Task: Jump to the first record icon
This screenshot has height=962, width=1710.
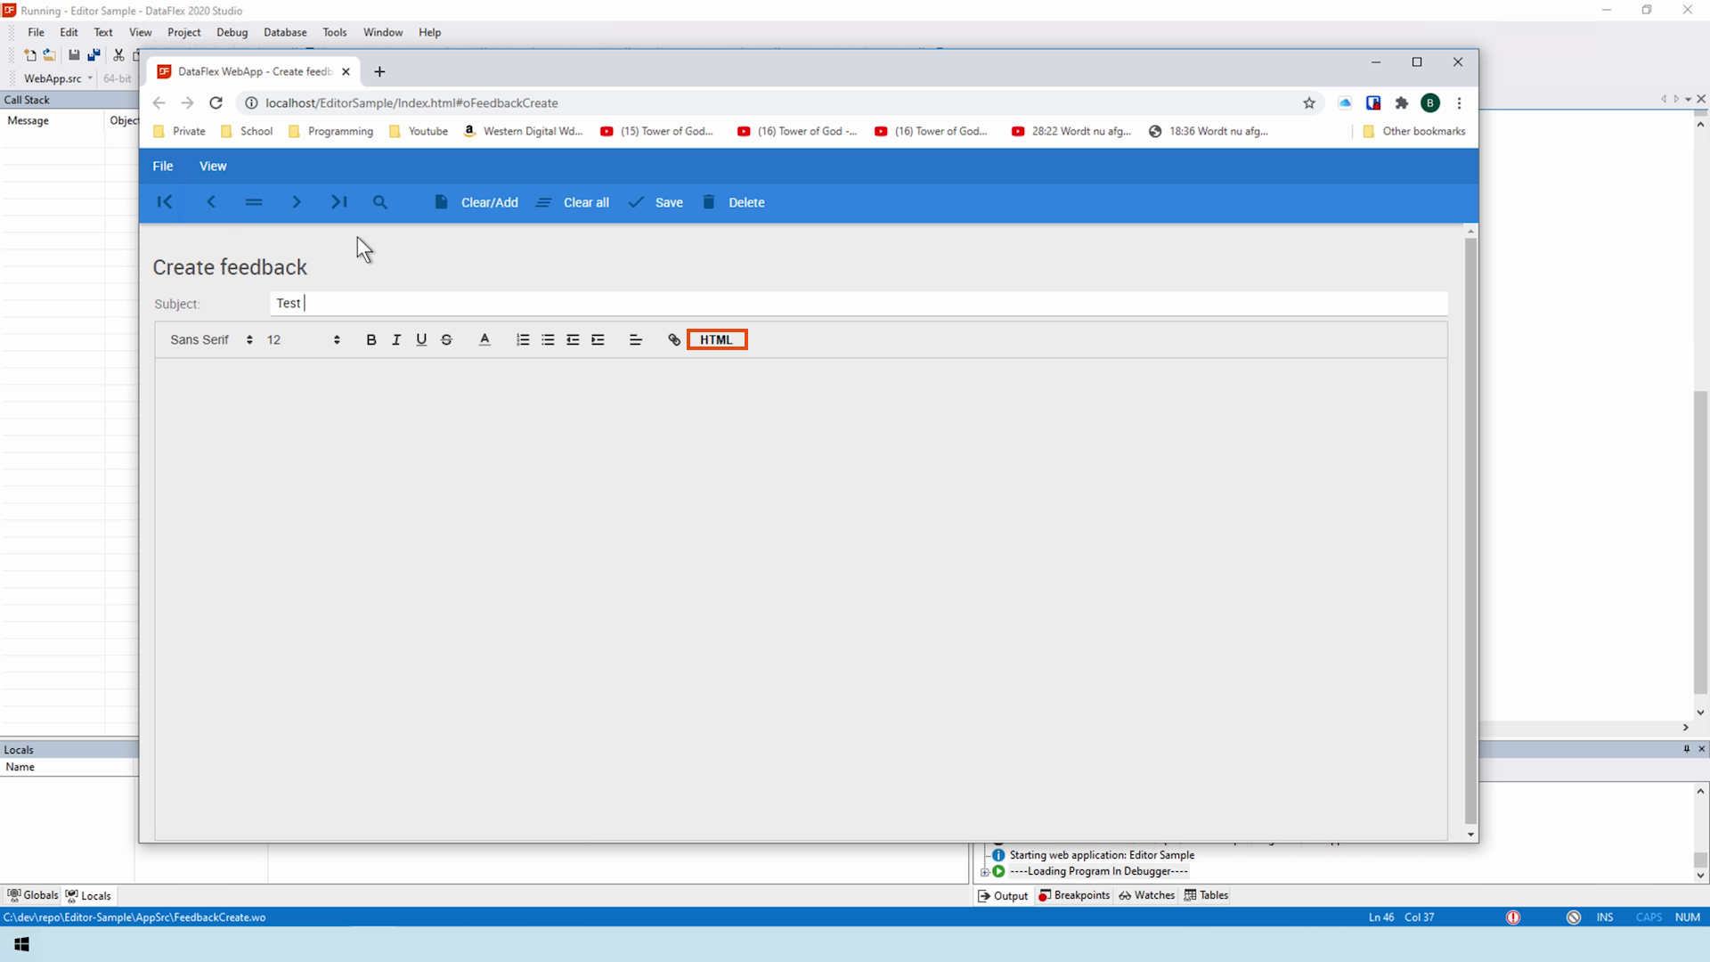Action: tap(165, 202)
